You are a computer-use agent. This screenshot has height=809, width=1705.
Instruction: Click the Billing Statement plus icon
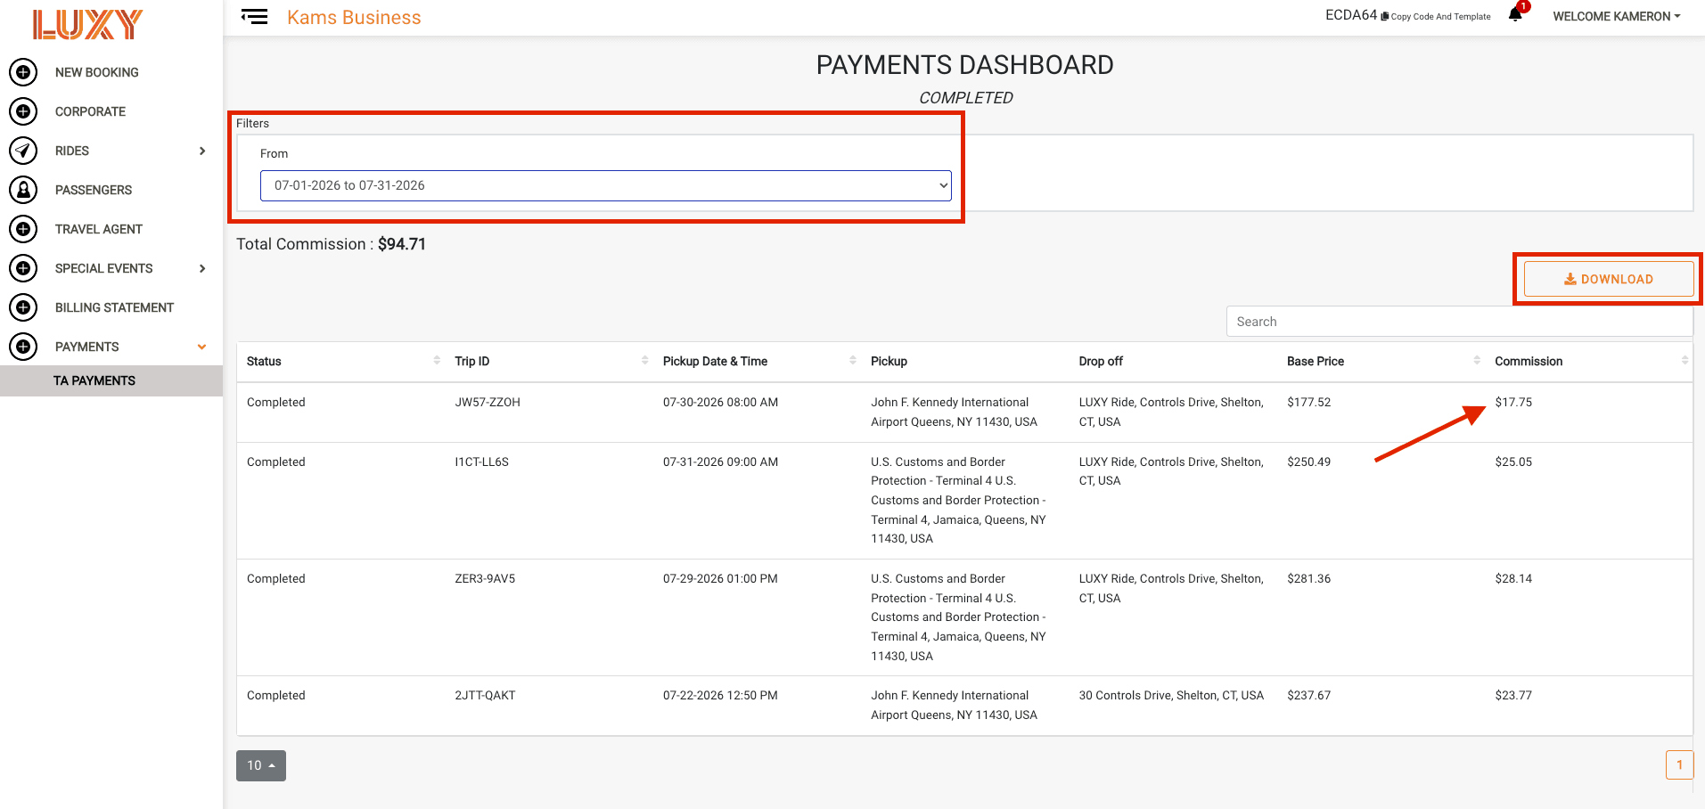coord(23,307)
